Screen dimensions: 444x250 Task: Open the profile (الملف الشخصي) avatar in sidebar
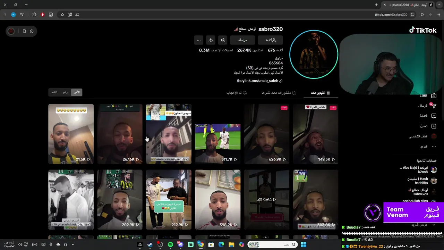point(434,136)
